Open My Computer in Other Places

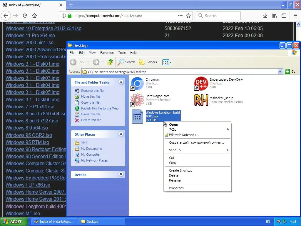click(x=91, y=154)
